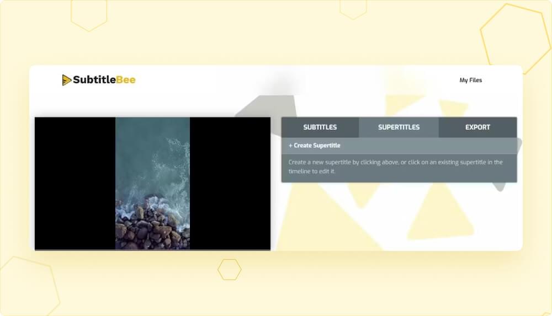
Task: Switch to the SUBTITLES tab
Action: coord(320,127)
